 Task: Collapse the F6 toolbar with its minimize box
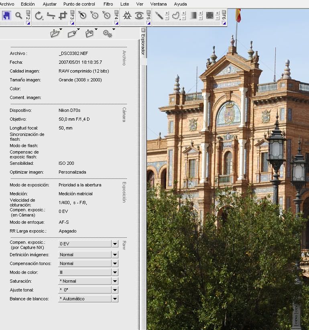click(x=224, y=12)
